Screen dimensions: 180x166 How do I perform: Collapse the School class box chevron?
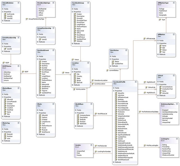click(x=174, y=75)
